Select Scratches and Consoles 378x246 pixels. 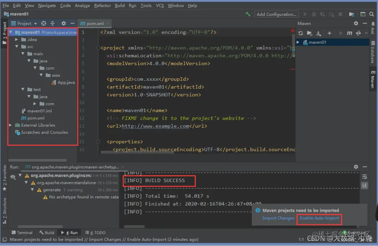click(x=41, y=132)
